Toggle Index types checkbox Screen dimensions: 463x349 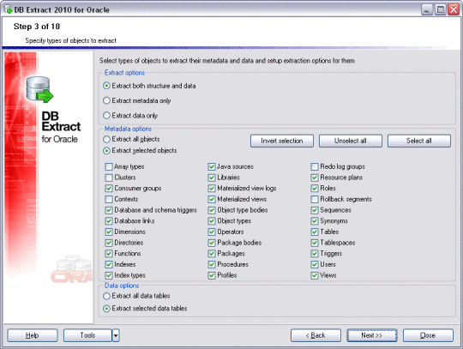tap(109, 275)
